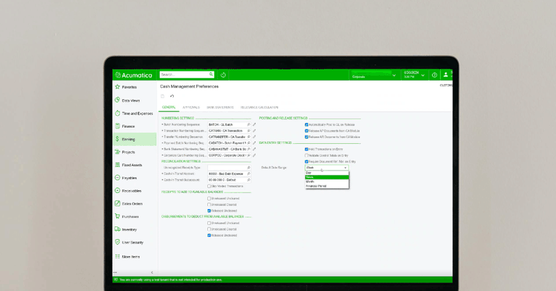Toggle Release AP Documents from CA Module

306,131
